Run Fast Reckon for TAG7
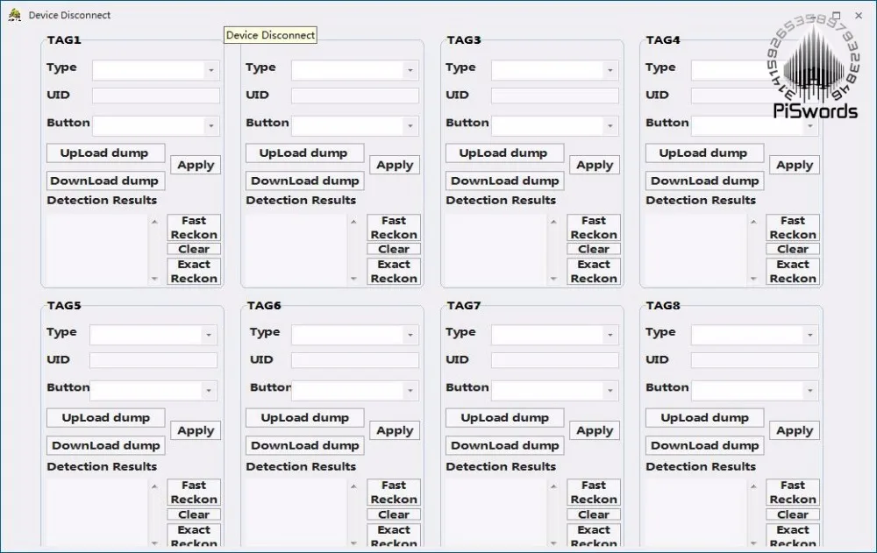 pyautogui.click(x=594, y=492)
